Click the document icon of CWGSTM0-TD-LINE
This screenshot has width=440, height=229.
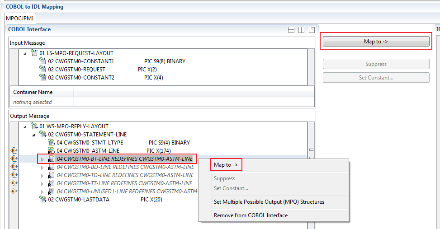point(52,175)
